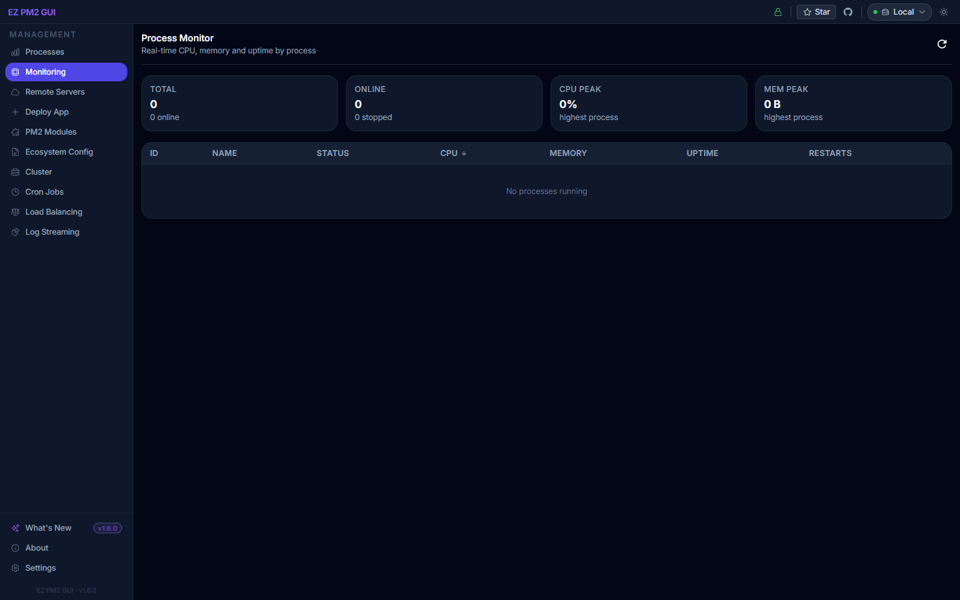Viewport: 960px width, 600px height.
Task: Sort table by the Memory column header
Action: pyautogui.click(x=568, y=153)
